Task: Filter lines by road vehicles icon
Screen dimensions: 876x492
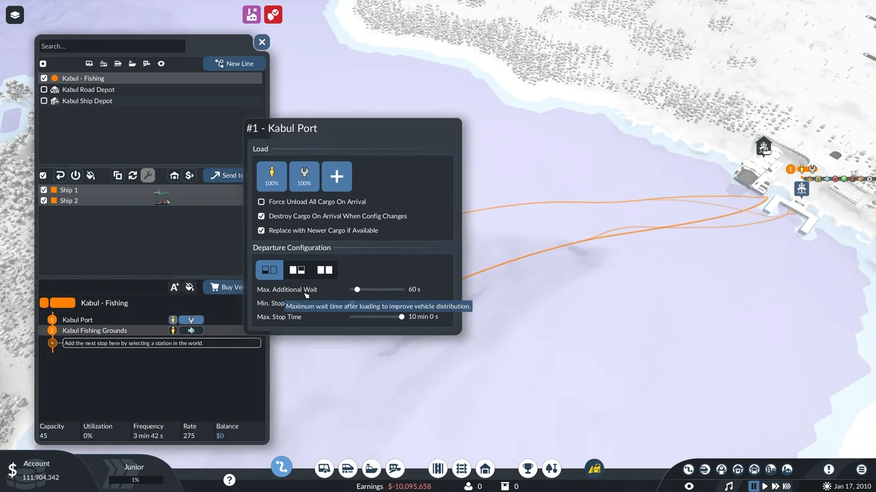Action: coord(89,63)
